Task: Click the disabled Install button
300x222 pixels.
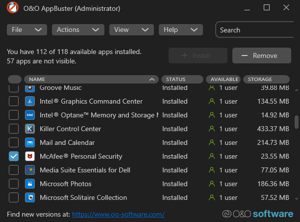Action: (198, 55)
